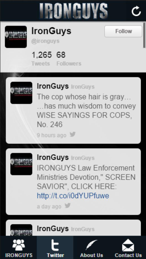Open the t.co/i0dYUPfuwe link
Viewport: 146px width, 259px height.
[x=73, y=196]
